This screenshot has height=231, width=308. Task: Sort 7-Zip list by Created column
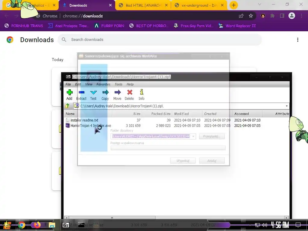tap(217, 114)
